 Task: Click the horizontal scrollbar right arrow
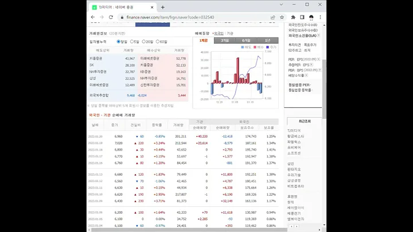(x=320, y=230)
